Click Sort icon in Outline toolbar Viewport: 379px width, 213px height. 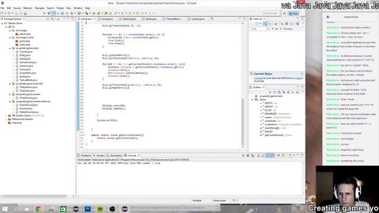tap(279, 92)
